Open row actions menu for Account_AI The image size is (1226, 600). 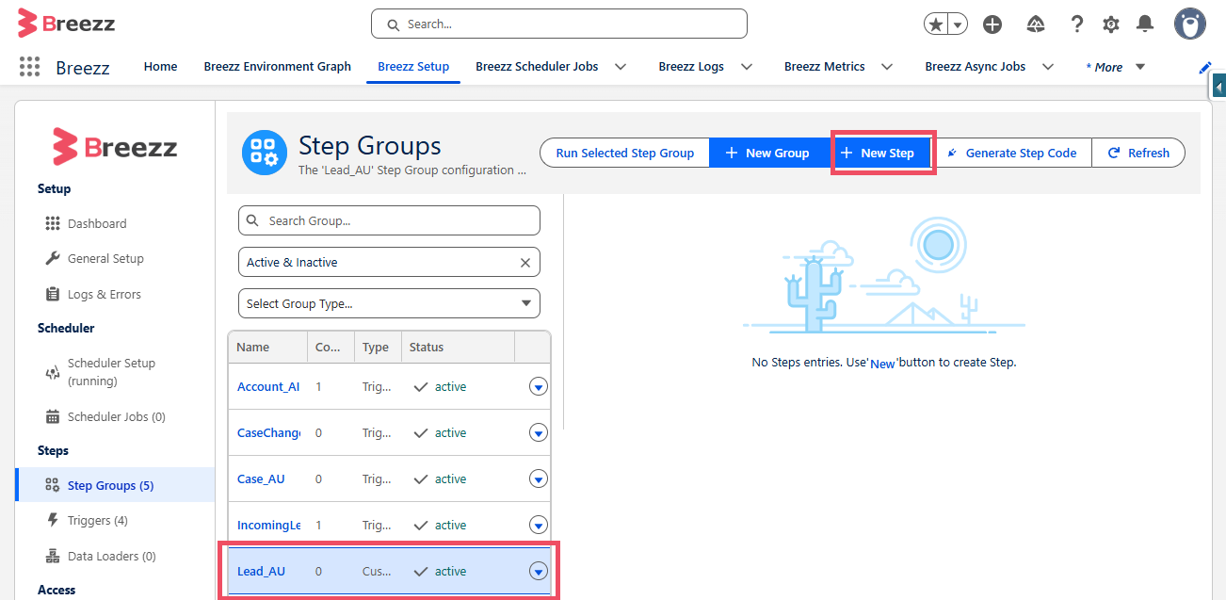(538, 387)
